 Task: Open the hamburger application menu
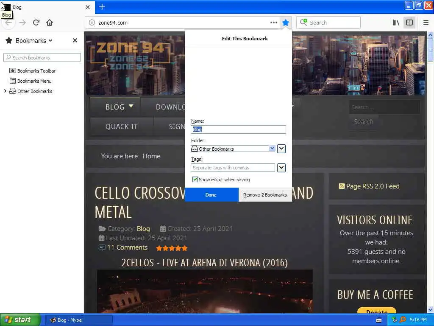tap(426, 23)
